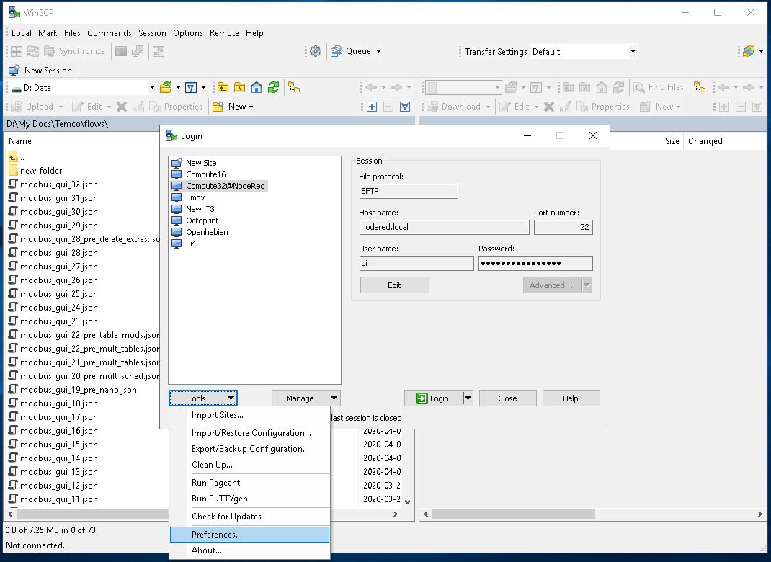Click the Tools dropdown button
The height and width of the screenshot is (562, 771).
point(203,398)
